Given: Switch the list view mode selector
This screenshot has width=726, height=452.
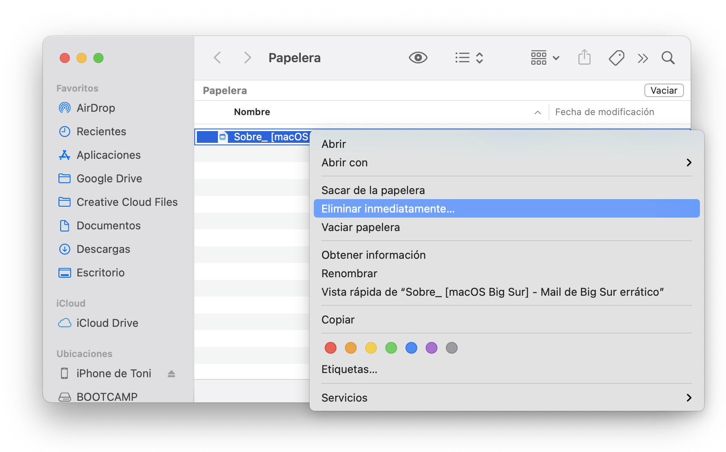Looking at the screenshot, I should (469, 58).
